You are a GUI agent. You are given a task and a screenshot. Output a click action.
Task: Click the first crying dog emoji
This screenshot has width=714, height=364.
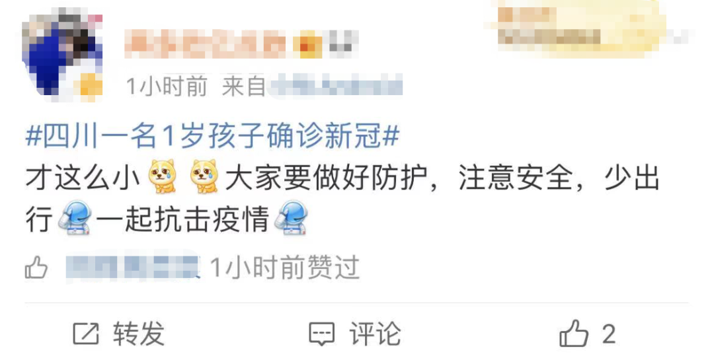(163, 176)
